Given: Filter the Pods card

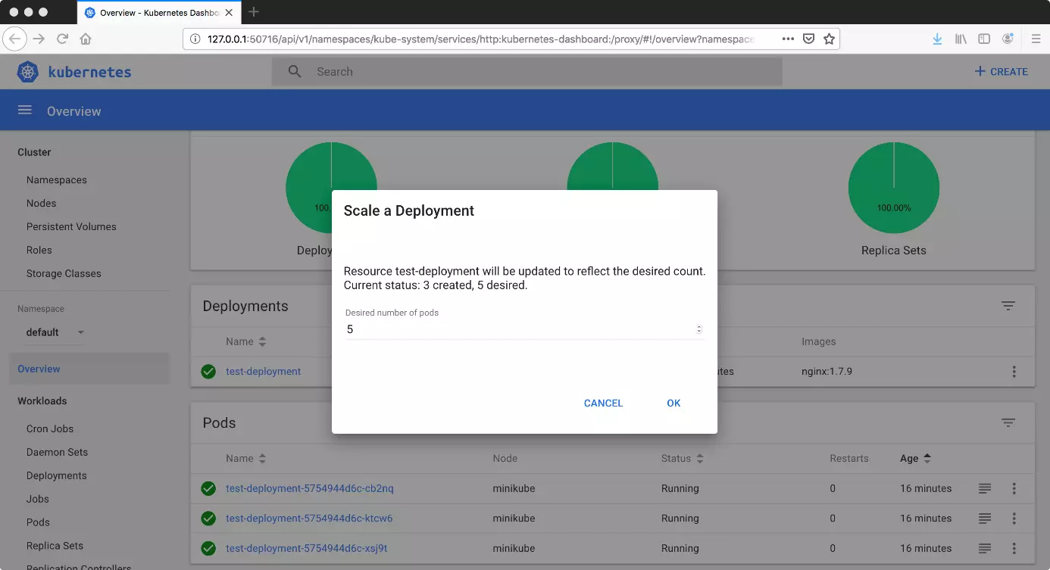Looking at the screenshot, I should (x=1008, y=422).
